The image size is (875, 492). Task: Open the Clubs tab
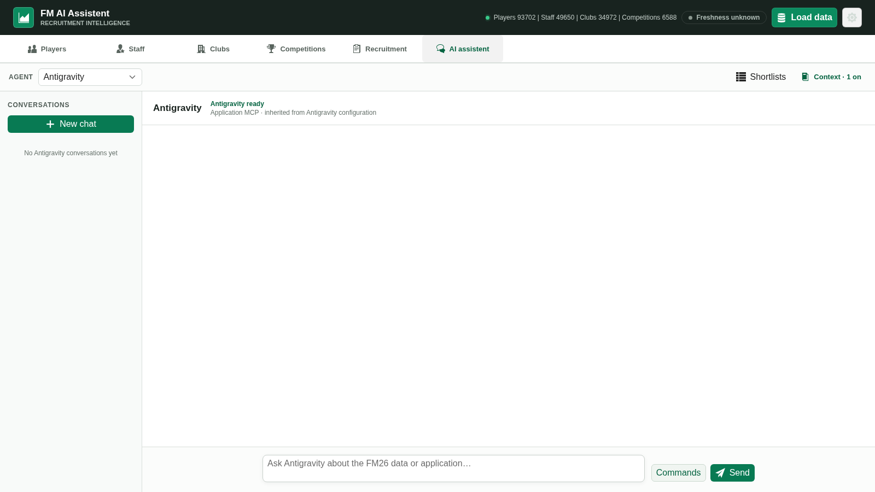click(x=213, y=49)
